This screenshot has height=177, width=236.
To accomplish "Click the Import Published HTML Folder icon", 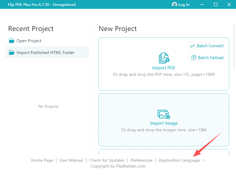I will click(x=12, y=53).
